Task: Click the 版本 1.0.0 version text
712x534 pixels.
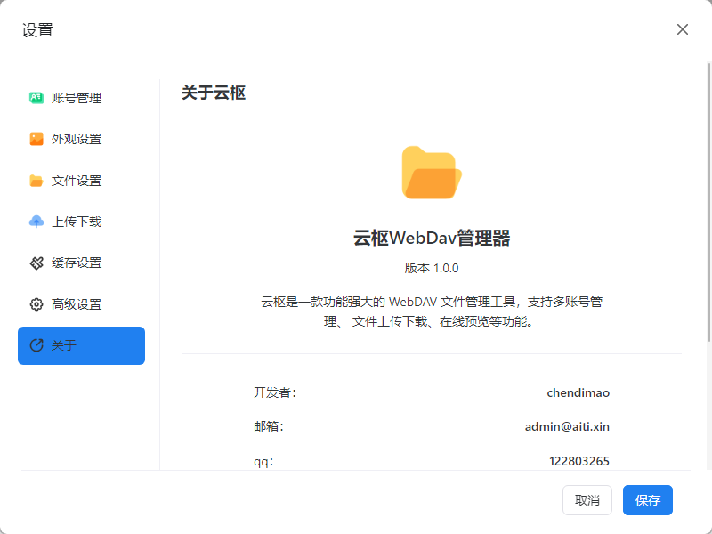Action: tap(432, 268)
